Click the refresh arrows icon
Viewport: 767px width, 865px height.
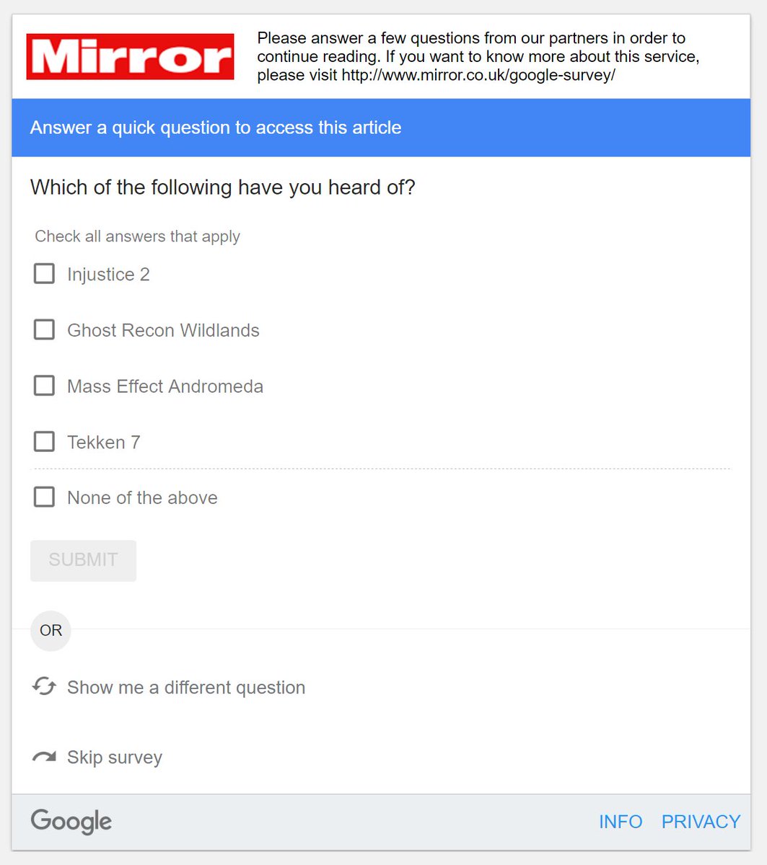[44, 686]
